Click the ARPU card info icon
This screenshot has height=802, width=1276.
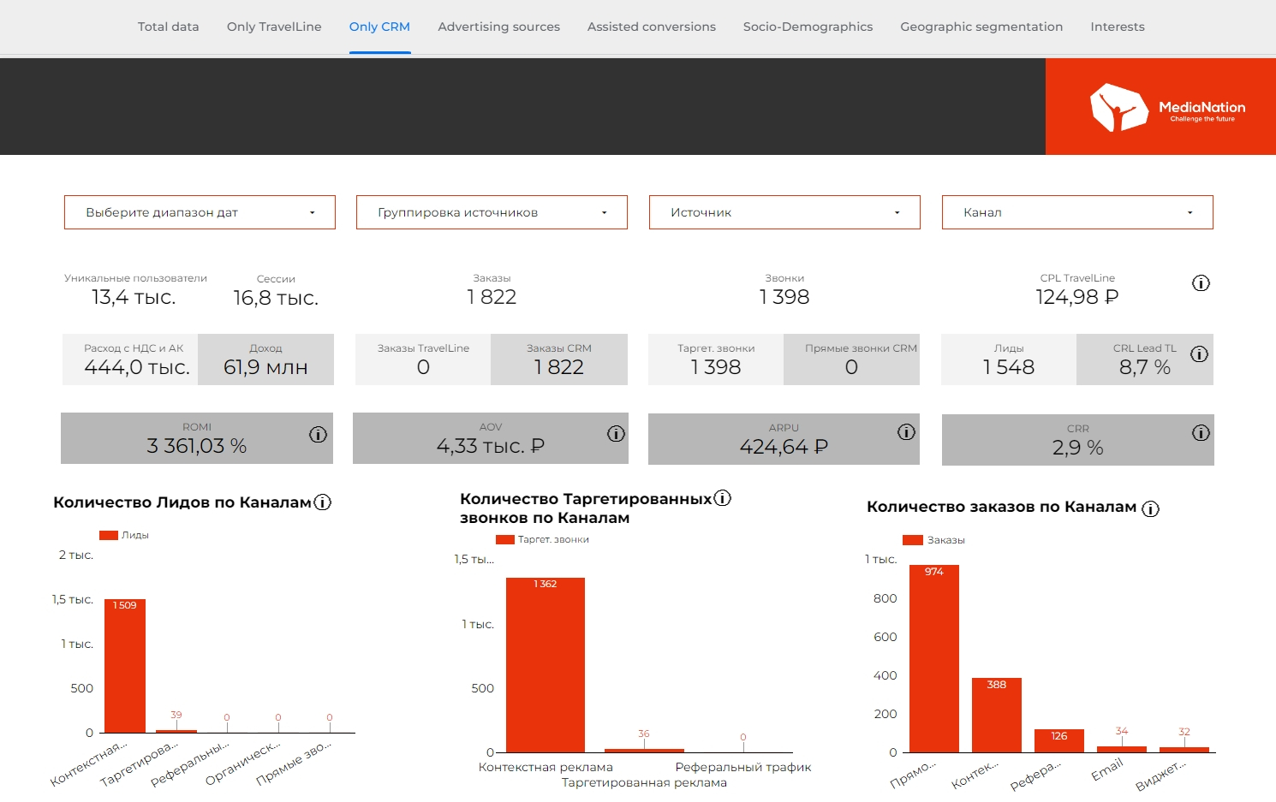pyautogui.click(x=906, y=432)
